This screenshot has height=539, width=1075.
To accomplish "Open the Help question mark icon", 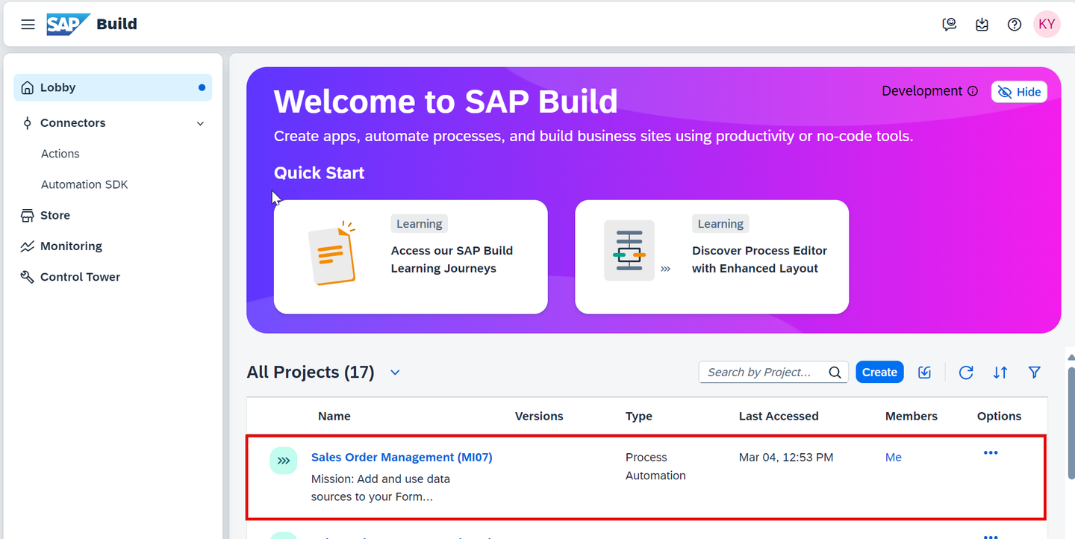I will pos(1014,25).
